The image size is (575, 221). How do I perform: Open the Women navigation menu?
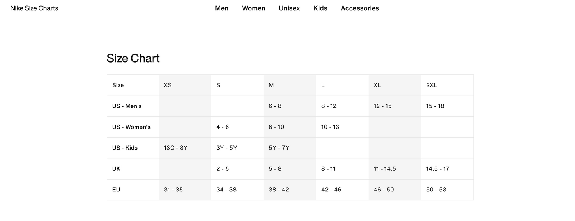coord(253,8)
